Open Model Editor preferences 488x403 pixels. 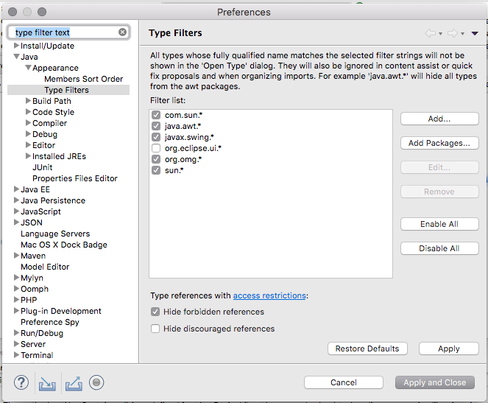(45, 267)
